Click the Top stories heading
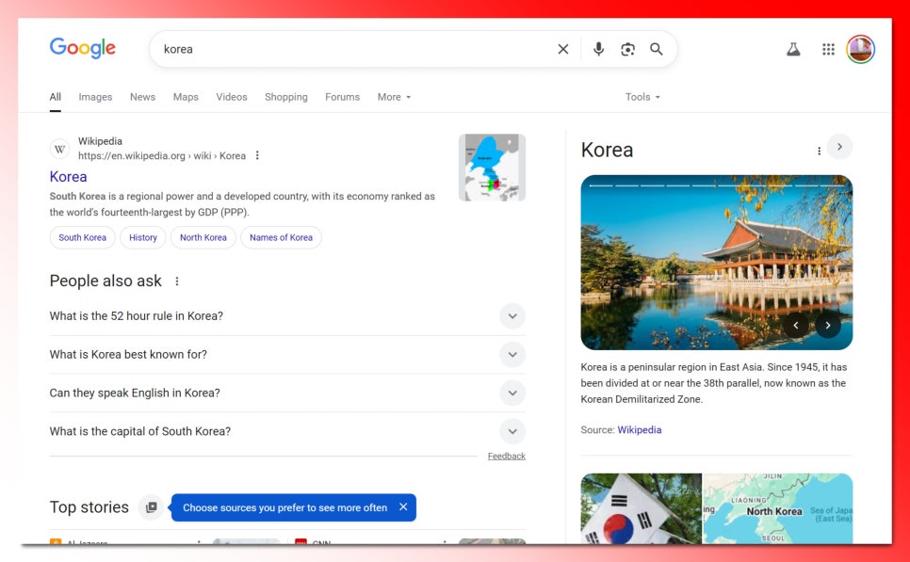910x562 pixels. (89, 507)
